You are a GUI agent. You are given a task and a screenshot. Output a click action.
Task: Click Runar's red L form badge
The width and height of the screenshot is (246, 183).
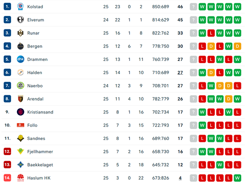pos(211,33)
